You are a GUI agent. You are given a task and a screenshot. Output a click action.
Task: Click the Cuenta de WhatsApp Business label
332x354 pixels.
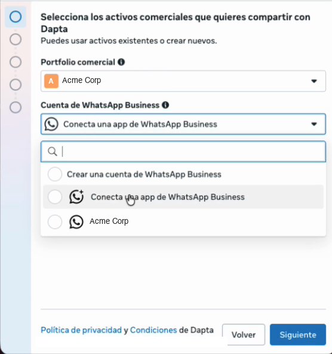point(100,105)
